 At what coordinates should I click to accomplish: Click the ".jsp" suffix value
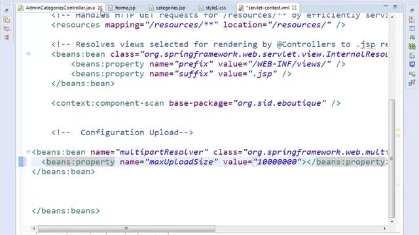263,74
